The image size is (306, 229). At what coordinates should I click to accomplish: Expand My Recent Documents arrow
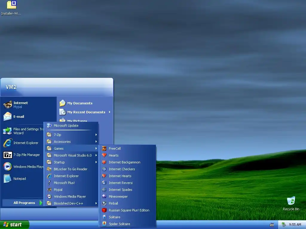(x=110, y=112)
